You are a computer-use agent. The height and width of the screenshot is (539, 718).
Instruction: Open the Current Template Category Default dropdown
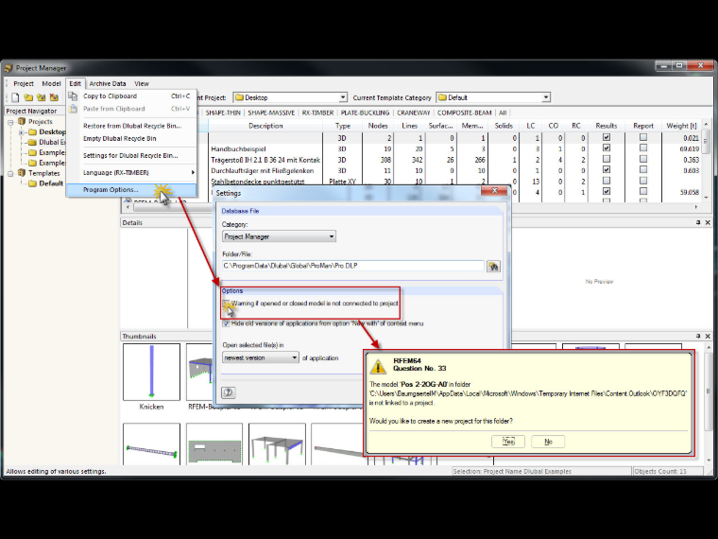click(545, 97)
